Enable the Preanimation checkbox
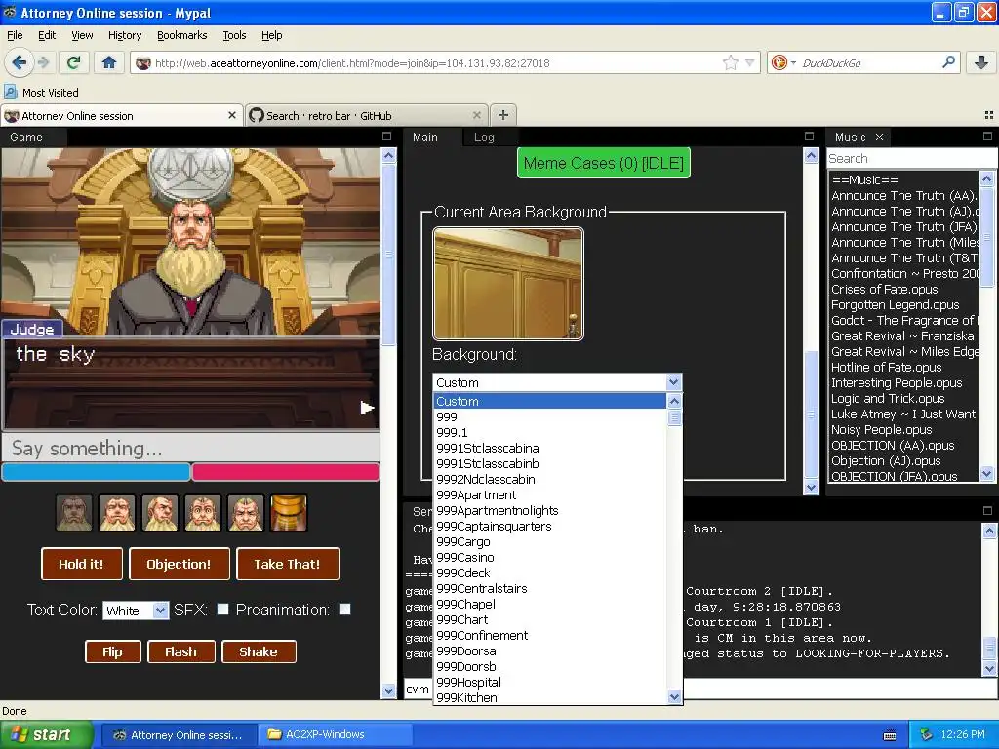 [344, 609]
